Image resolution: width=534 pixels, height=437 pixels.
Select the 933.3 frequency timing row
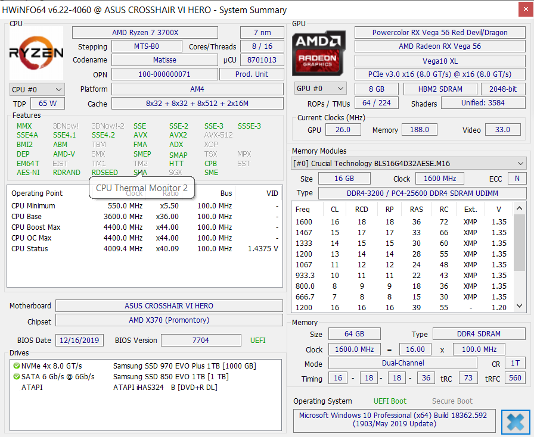click(402, 275)
